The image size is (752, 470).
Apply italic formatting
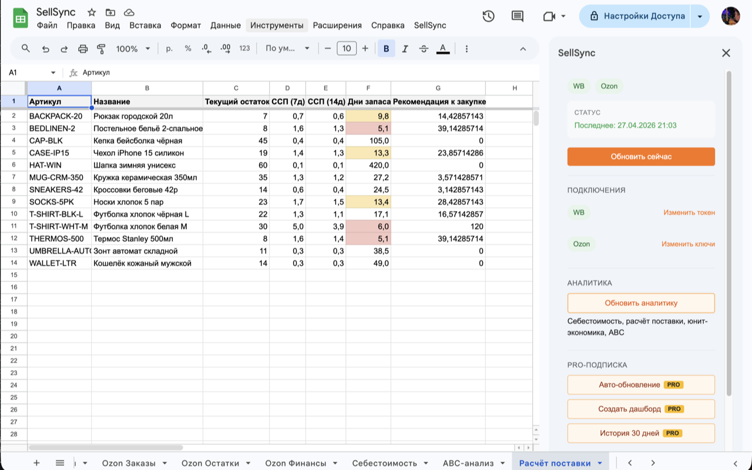pyautogui.click(x=405, y=49)
